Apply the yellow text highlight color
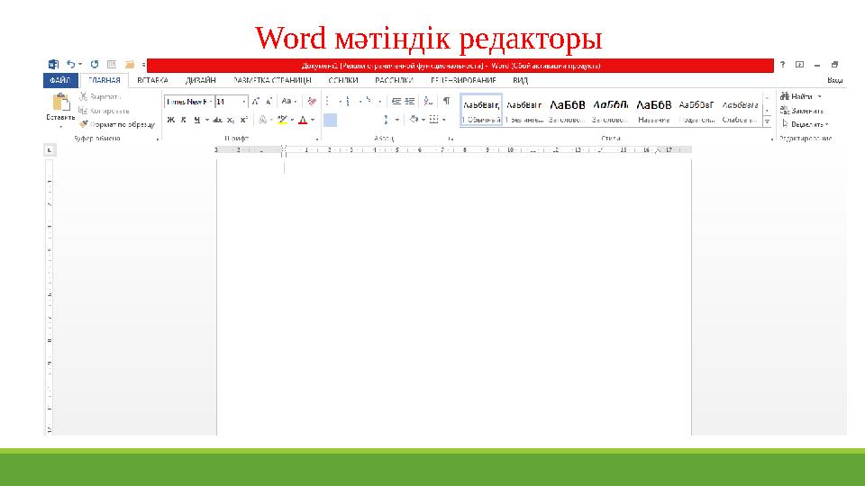The height and width of the screenshot is (486, 865). point(282,120)
